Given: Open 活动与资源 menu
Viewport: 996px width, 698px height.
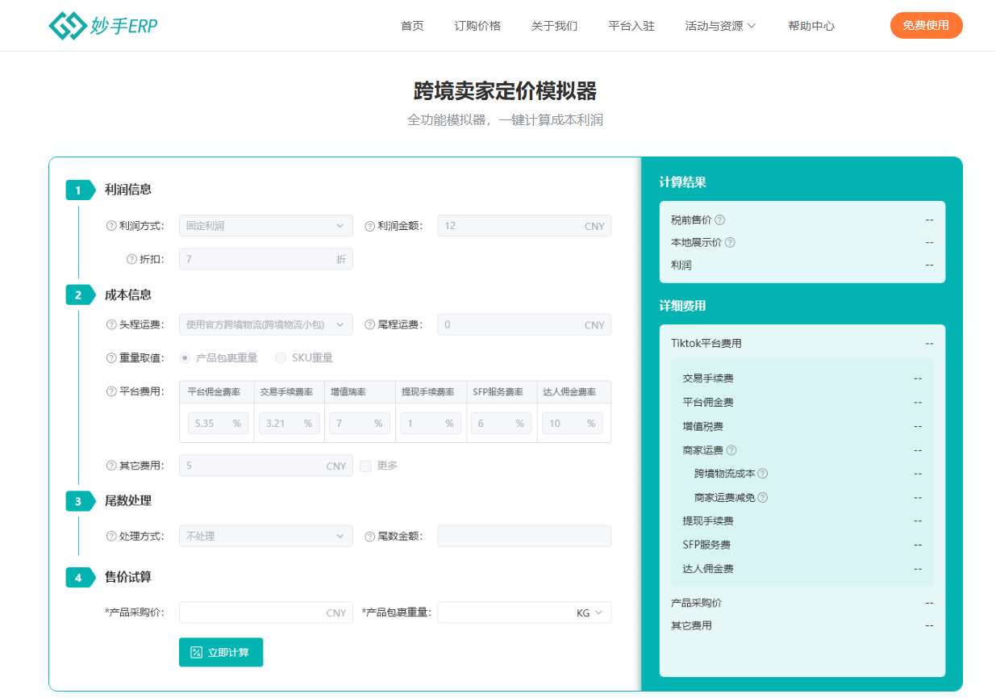Looking at the screenshot, I should tap(720, 26).
